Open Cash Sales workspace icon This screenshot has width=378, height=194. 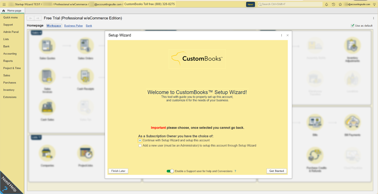tap(47, 107)
